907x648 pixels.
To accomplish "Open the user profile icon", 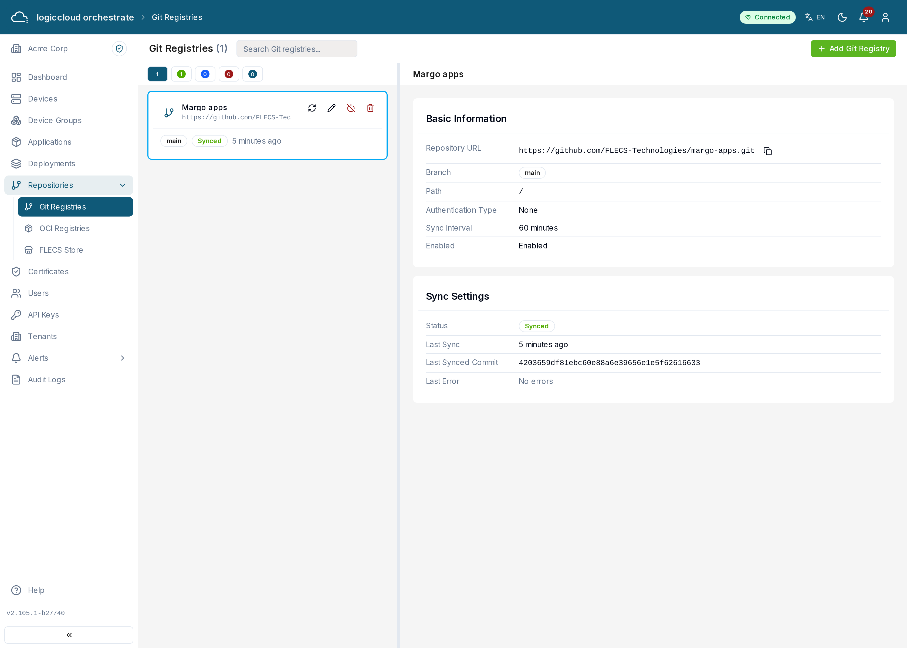I will [885, 17].
